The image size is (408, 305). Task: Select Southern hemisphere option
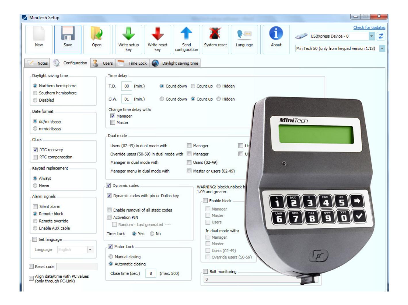point(35,93)
